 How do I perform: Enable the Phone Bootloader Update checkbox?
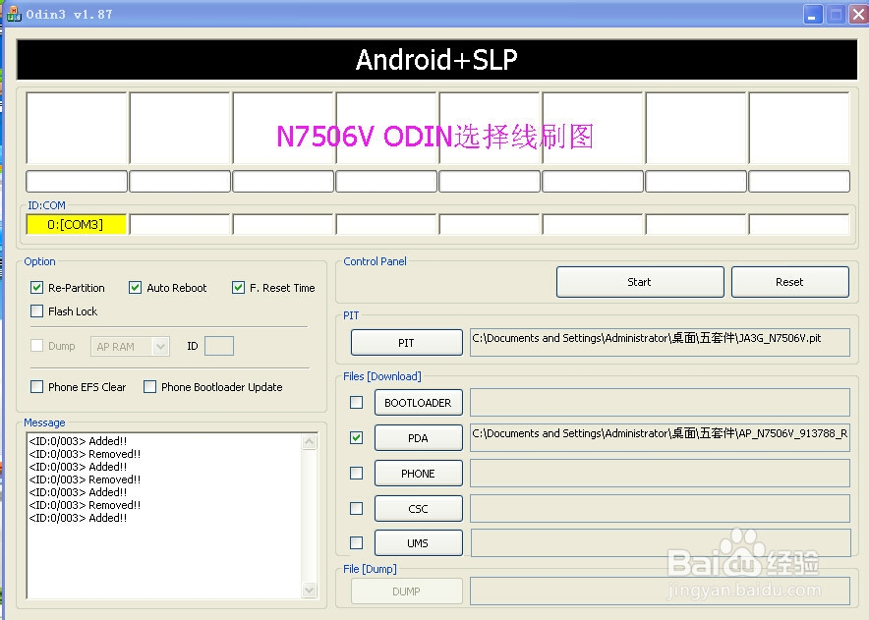pos(149,387)
